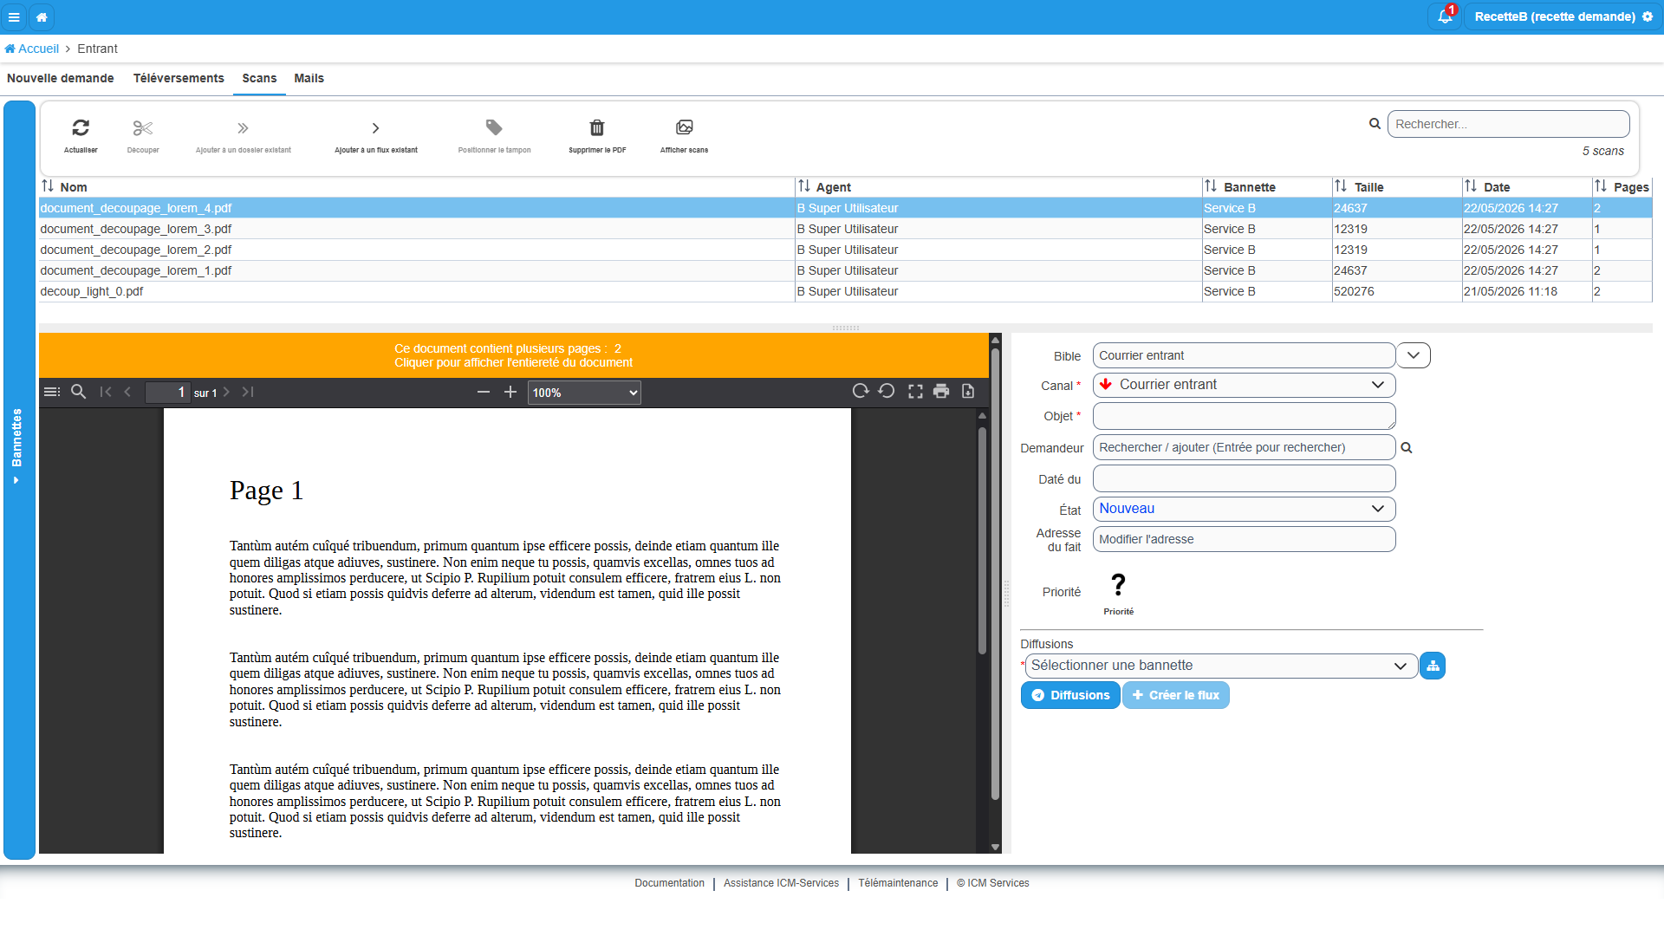
Task: Rotate PDF counterclockwise
Action: [887, 391]
